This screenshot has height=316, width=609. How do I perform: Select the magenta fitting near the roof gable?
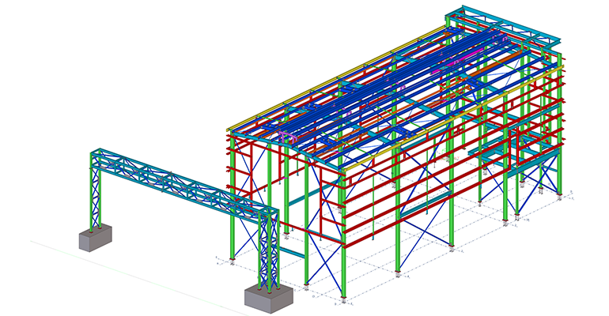pyautogui.click(x=285, y=139)
